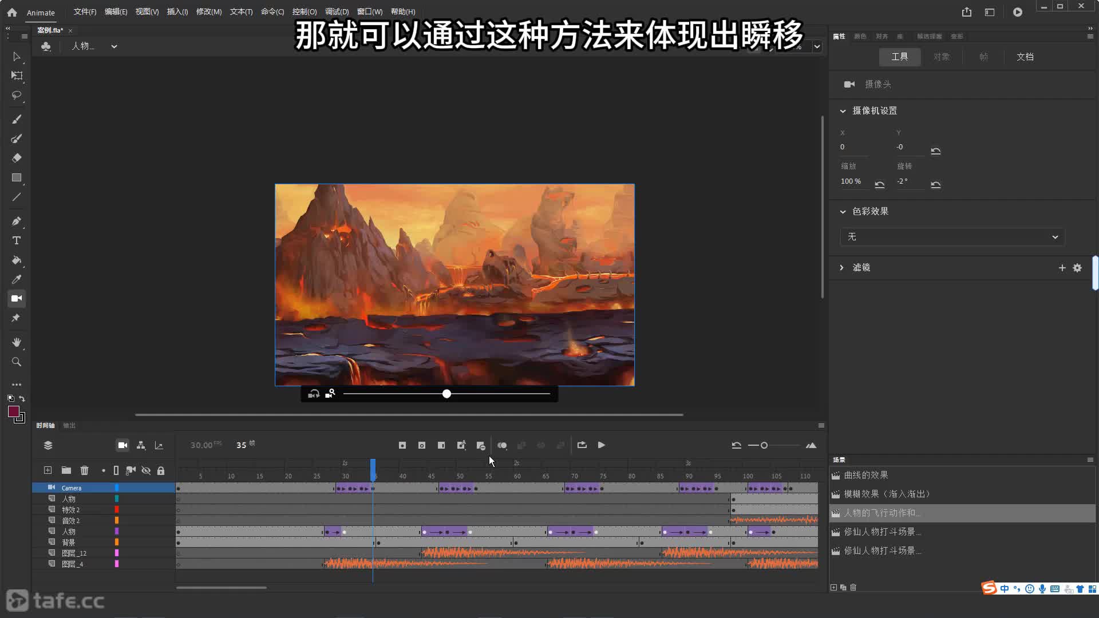
Task: Toggle highlight layers dot column
Action: pyautogui.click(x=104, y=470)
